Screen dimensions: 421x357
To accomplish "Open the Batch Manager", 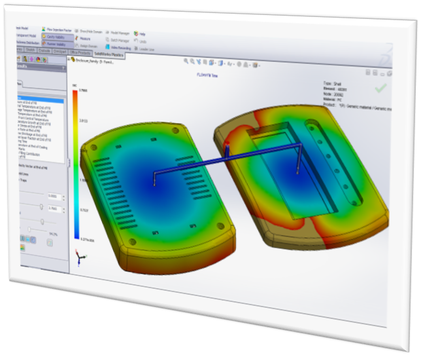I will tap(117, 40).
